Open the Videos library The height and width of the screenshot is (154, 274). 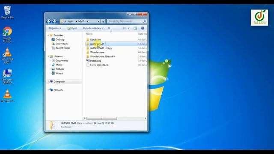59,73
